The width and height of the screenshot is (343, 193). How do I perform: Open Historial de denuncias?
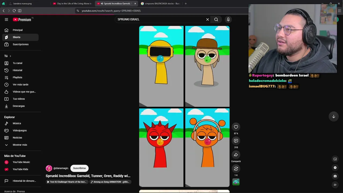[20, 181]
